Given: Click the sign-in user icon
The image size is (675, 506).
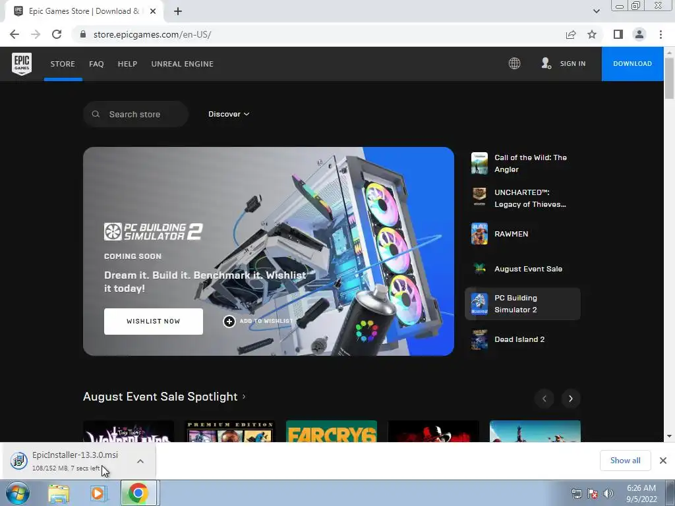Looking at the screenshot, I should (546, 63).
